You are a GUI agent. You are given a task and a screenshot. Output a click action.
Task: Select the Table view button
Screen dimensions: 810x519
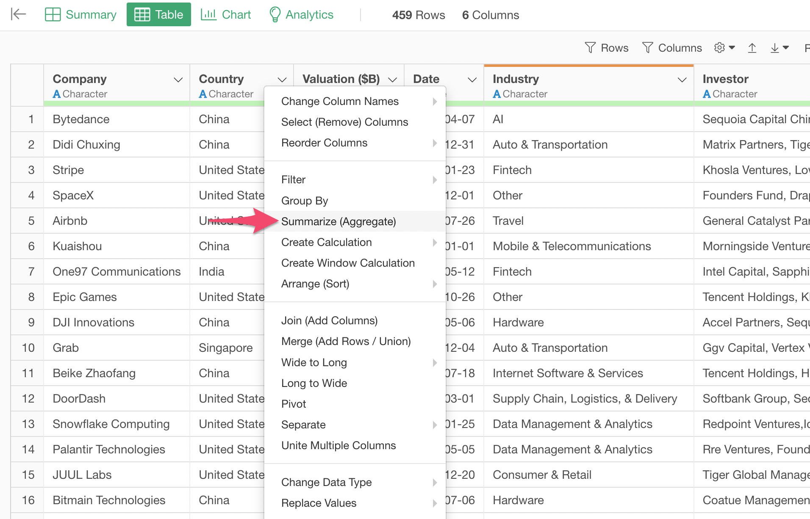tap(159, 14)
